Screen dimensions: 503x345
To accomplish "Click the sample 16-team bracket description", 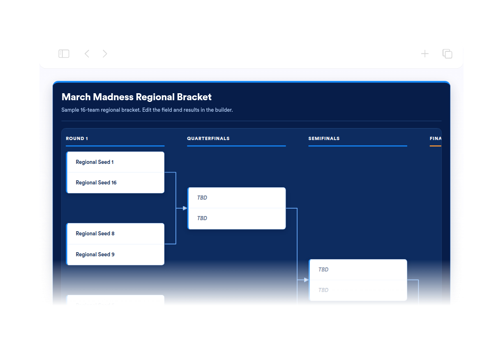I will pos(147,110).
